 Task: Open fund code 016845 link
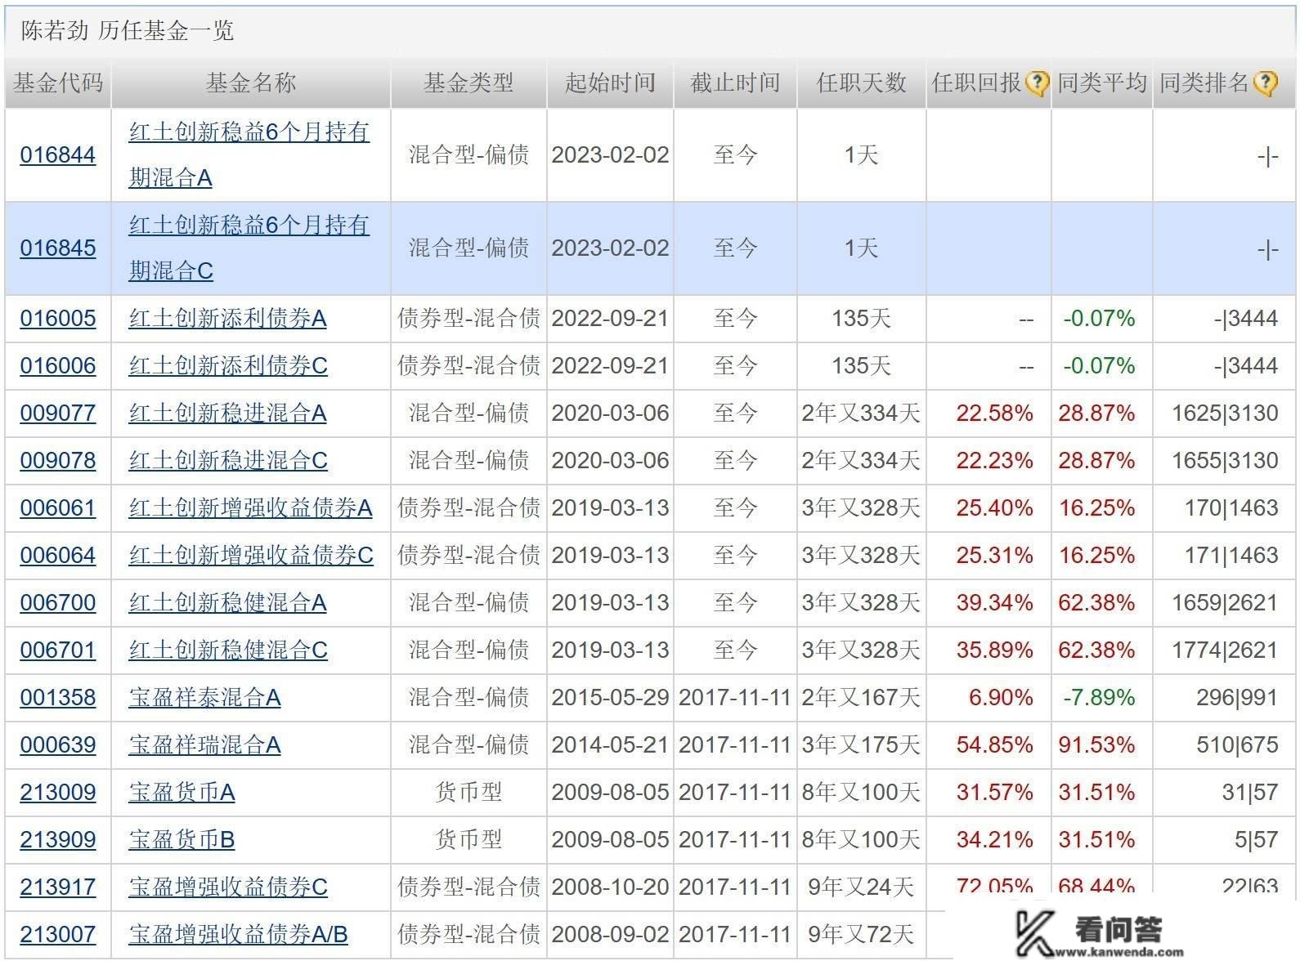(58, 248)
